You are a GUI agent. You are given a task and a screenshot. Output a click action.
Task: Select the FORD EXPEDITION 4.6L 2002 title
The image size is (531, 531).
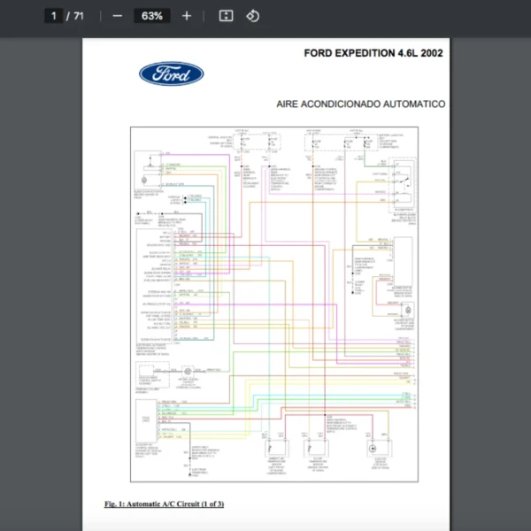tap(373, 53)
